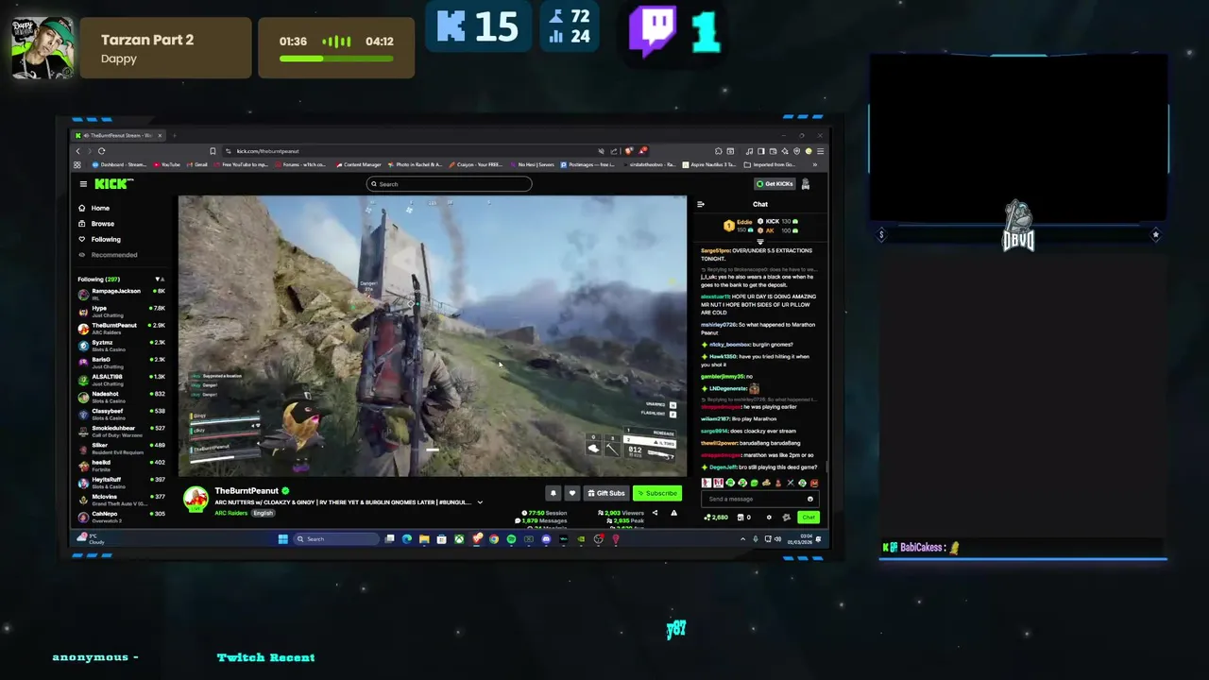Open TheBurntPeanut channel in sidebar
The height and width of the screenshot is (680, 1209).
point(122,328)
